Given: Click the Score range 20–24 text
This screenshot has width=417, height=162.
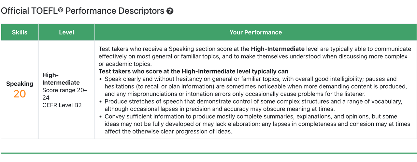Looking at the screenshot, I should click(65, 93).
